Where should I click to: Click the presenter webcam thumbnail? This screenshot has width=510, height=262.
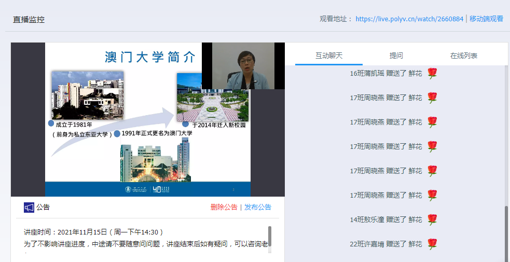[243, 66]
